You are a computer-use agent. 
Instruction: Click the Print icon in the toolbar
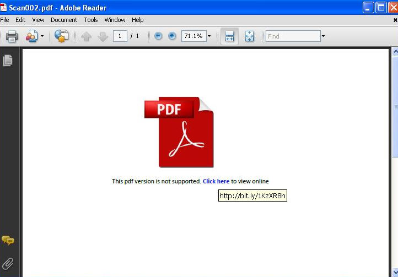(x=12, y=36)
